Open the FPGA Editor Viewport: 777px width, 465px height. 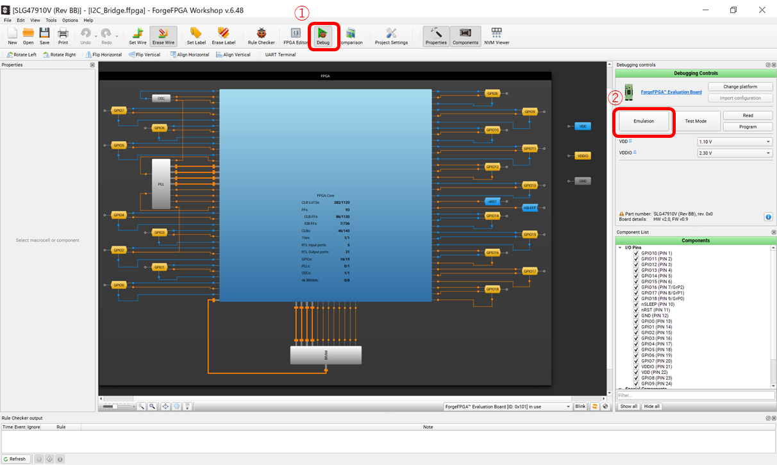coord(296,36)
